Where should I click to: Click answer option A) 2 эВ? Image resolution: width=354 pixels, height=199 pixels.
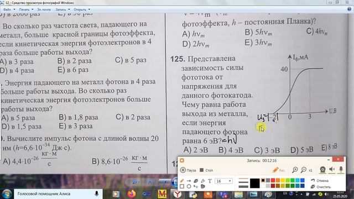(x=196, y=150)
